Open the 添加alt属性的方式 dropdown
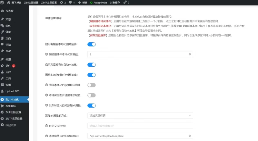258x141 pixels. (140, 115)
